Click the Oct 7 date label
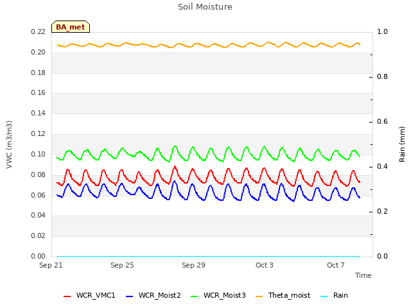The height and width of the screenshot is (308, 411). 336,265
